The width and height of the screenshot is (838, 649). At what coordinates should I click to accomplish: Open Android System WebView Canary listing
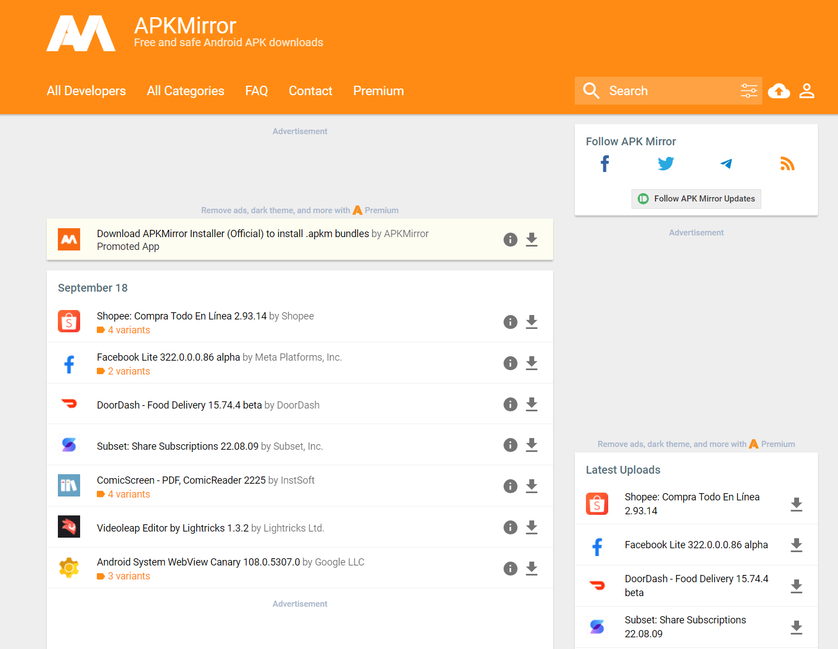coord(198,562)
